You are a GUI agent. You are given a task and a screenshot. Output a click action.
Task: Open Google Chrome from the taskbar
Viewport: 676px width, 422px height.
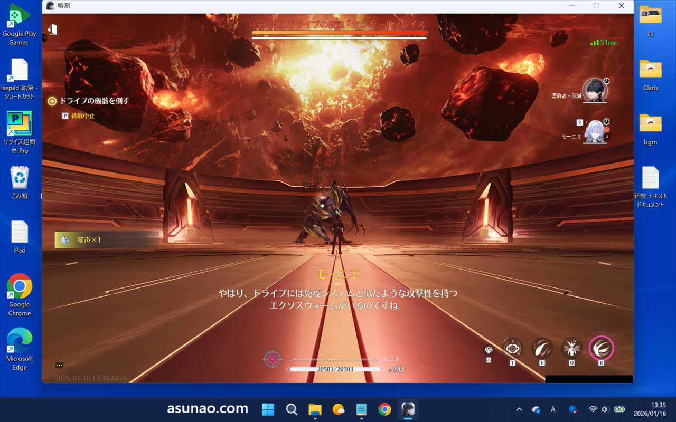[384, 409]
